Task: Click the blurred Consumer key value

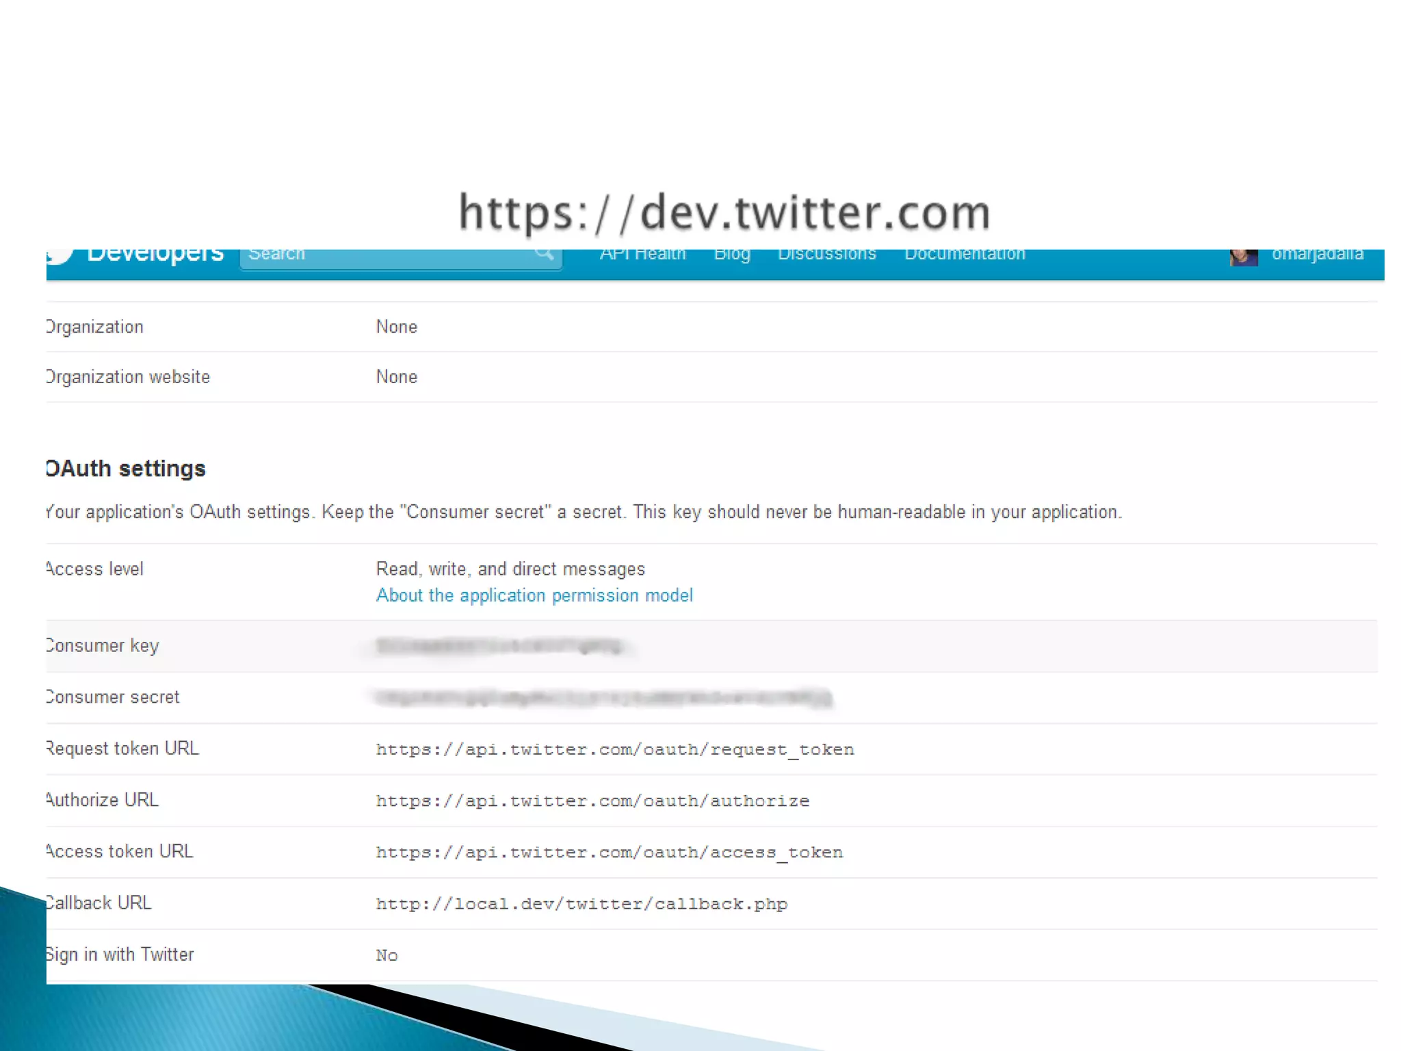Action: (499, 646)
